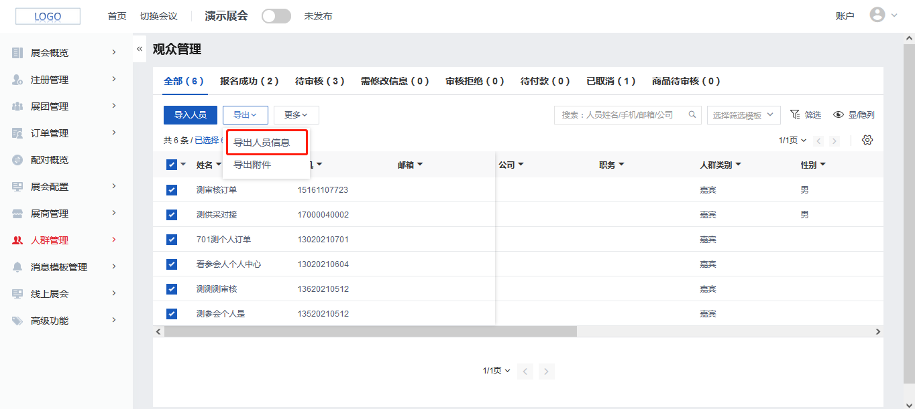This screenshot has height=409, width=915.
Task: Open the 公司 column filter arrow
Action: pos(521,165)
